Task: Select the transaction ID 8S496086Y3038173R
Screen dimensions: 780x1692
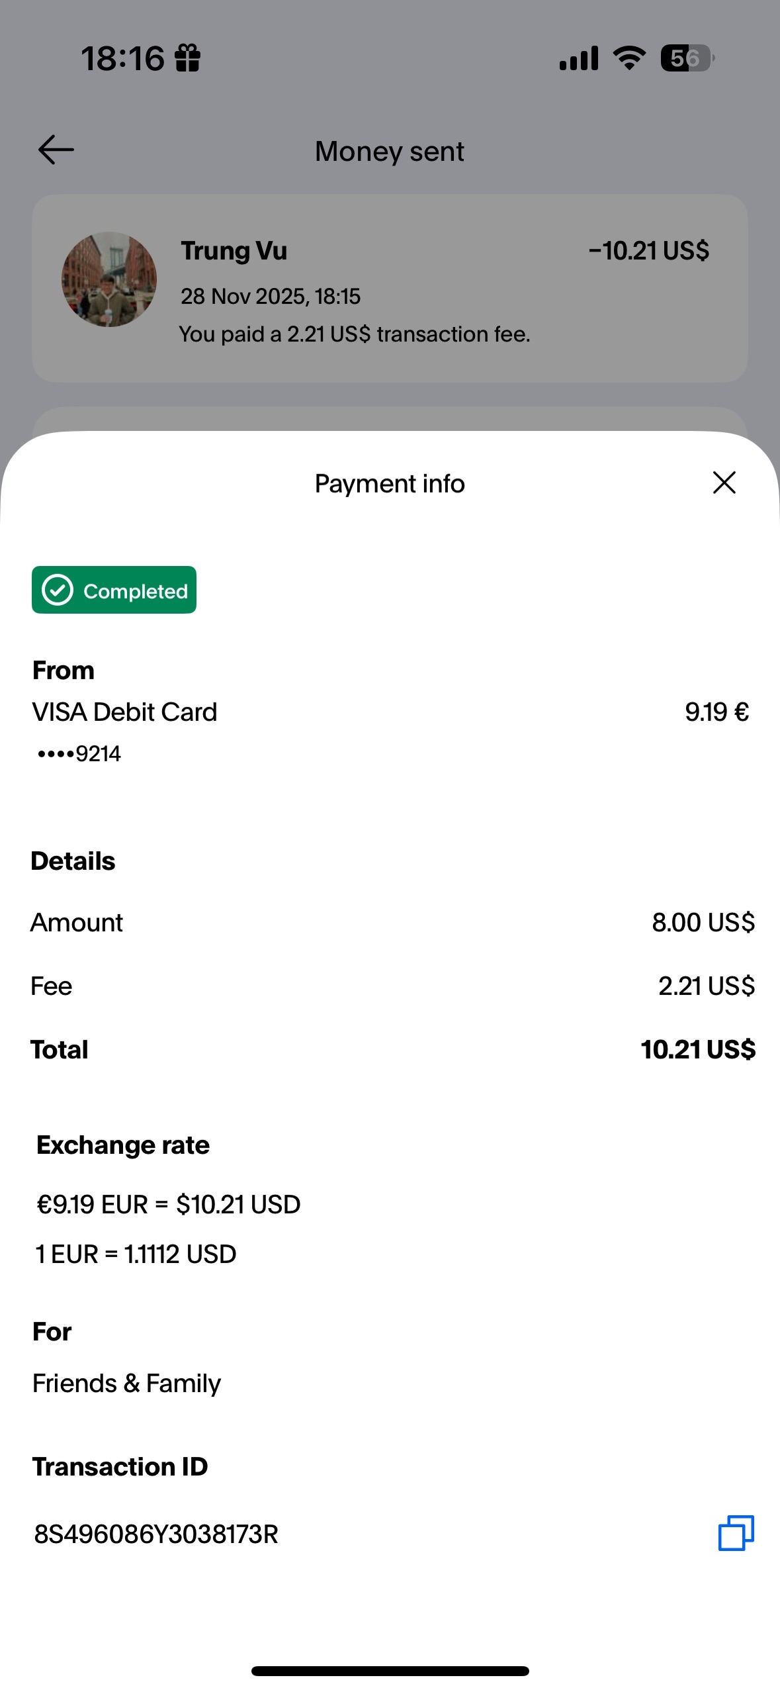Action: 156,1534
